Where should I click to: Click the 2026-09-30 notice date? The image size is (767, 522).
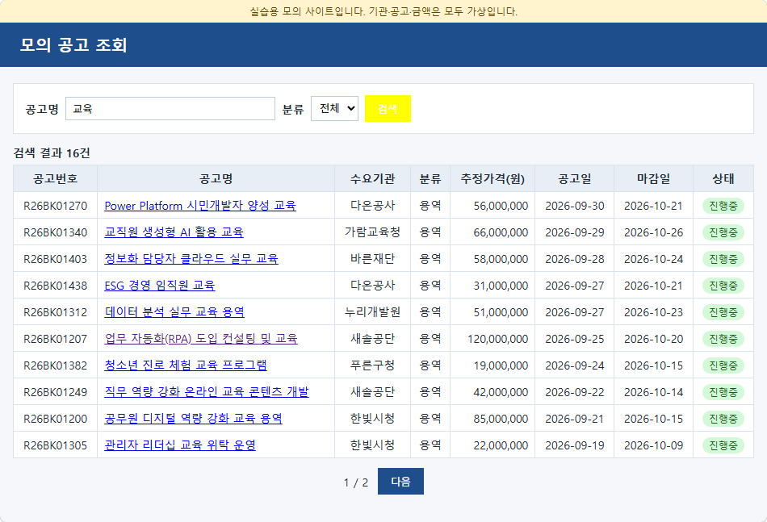click(x=574, y=206)
